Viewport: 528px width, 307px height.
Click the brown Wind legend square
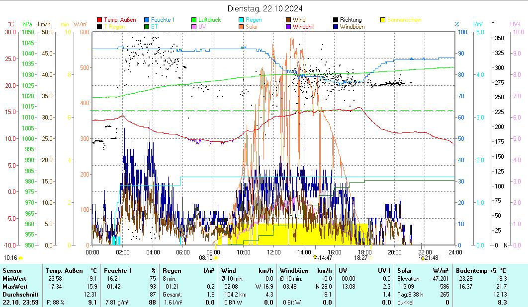[x=288, y=20]
